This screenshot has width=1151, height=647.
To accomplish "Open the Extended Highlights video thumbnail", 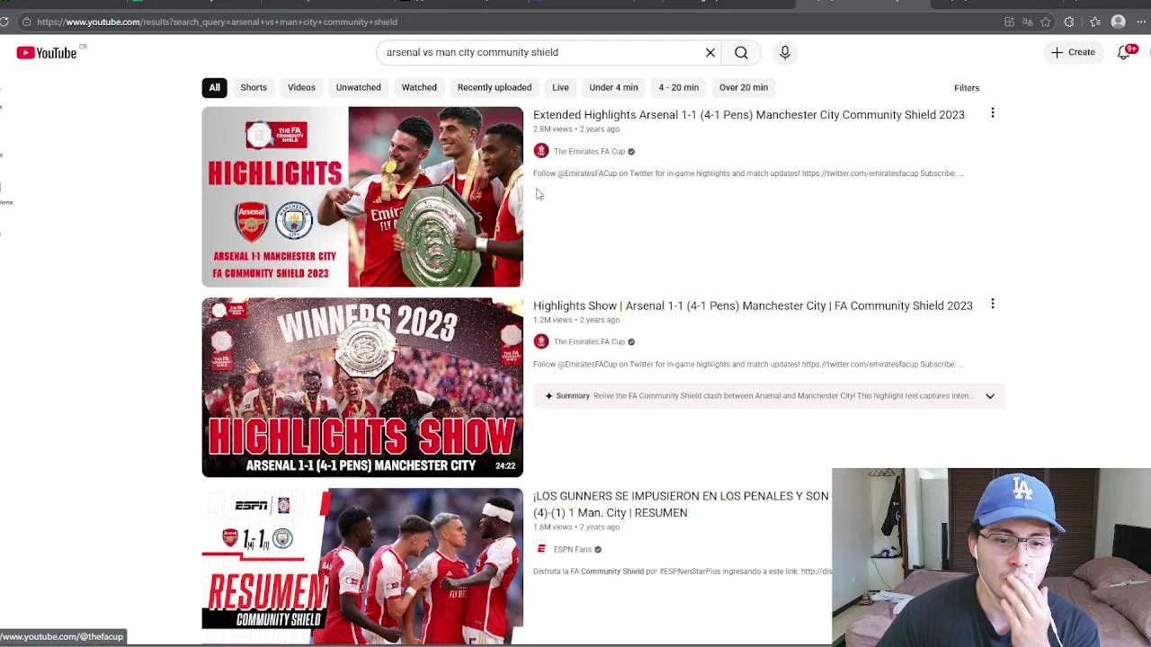I will coord(362,197).
